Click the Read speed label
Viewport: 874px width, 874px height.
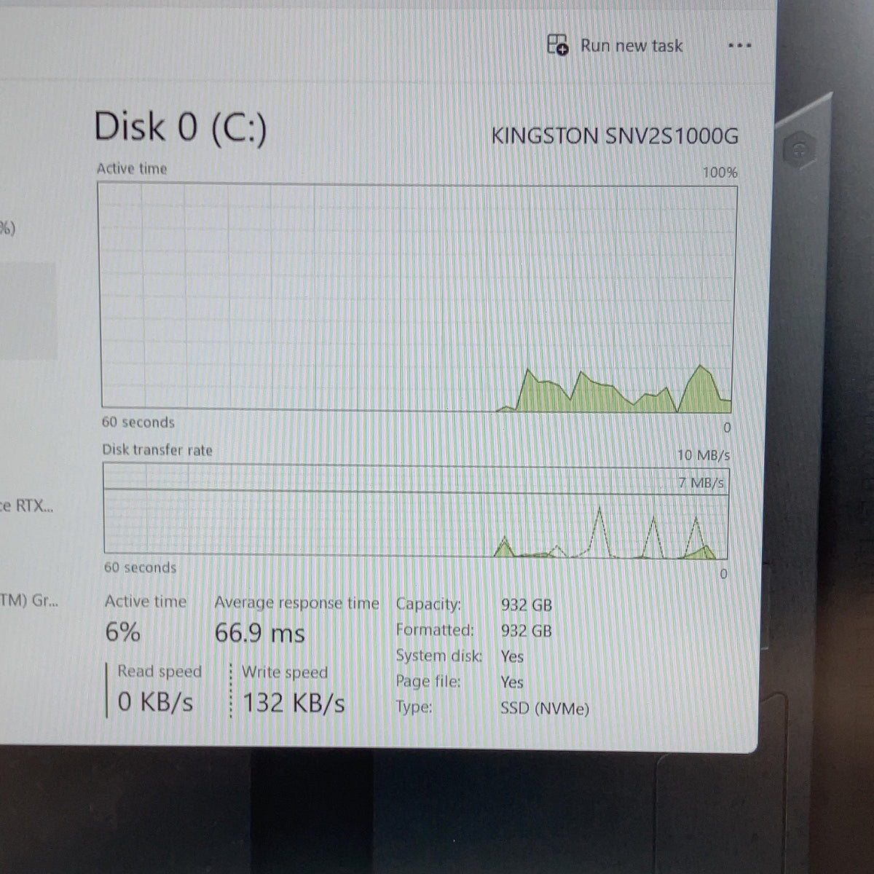click(160, 672)
